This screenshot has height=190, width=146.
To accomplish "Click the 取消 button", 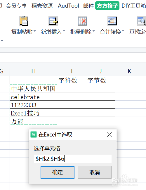I will 95,172.
